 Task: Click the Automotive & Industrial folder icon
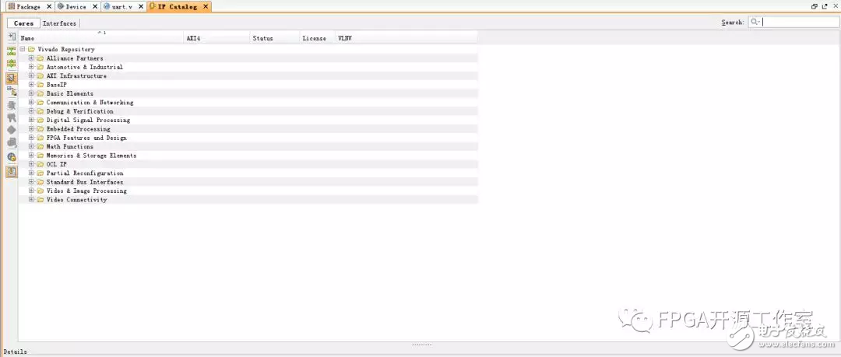tap(40, 67)
